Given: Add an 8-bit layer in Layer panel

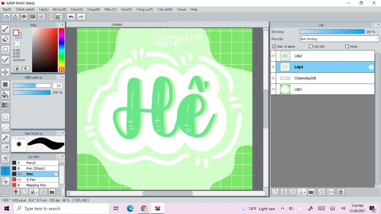Looking at the screenshot, I should click(284, 192).
